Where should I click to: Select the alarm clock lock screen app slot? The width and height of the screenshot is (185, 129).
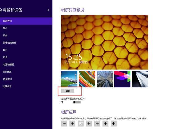click(x=80, y=123)
